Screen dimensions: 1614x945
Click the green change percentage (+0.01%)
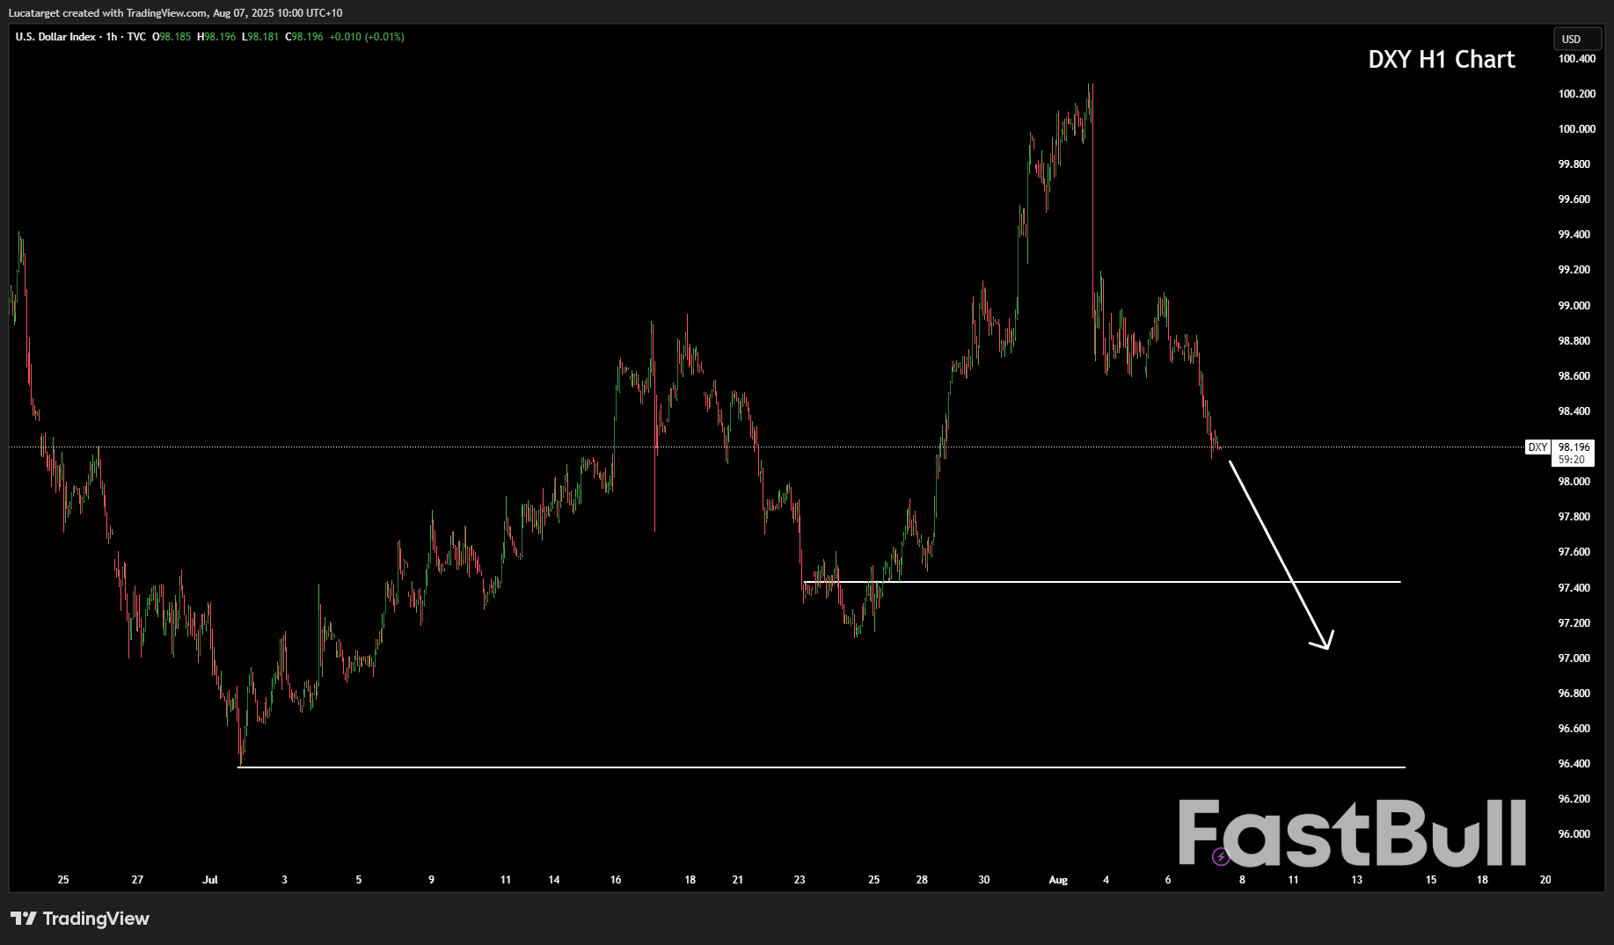(x=384, y=37)
